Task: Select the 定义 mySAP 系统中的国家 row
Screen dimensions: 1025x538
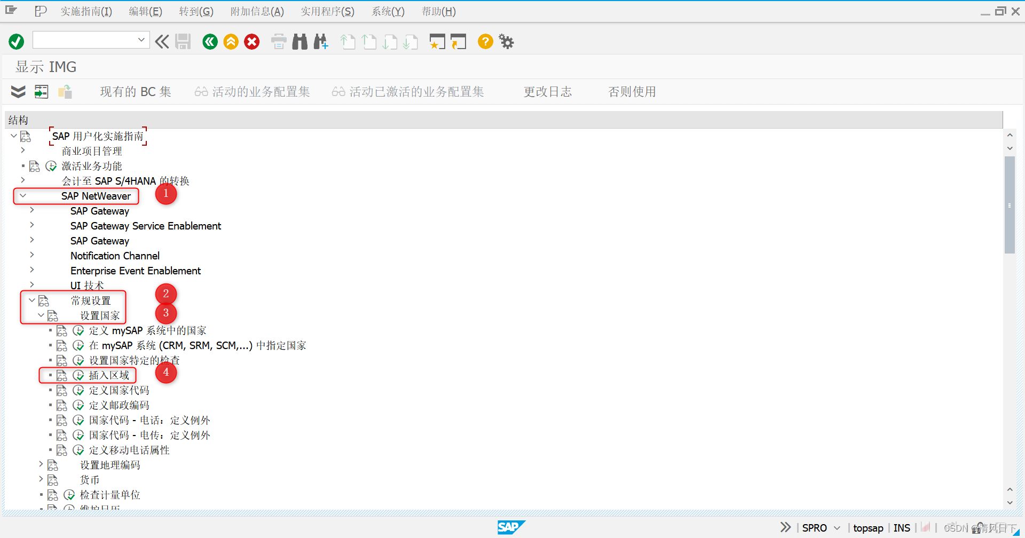Action: coord(147,330)
